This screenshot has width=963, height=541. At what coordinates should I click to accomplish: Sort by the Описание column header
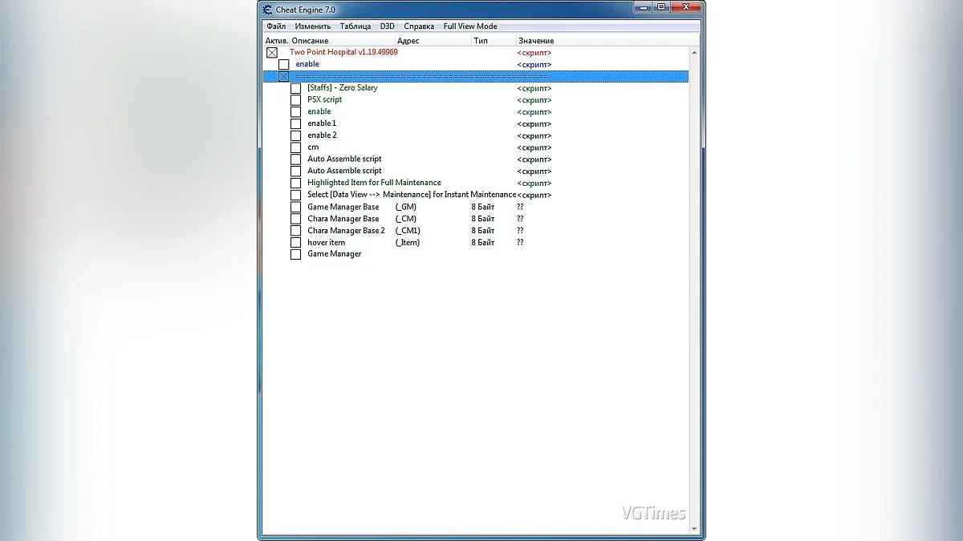[x=311, y=40]
